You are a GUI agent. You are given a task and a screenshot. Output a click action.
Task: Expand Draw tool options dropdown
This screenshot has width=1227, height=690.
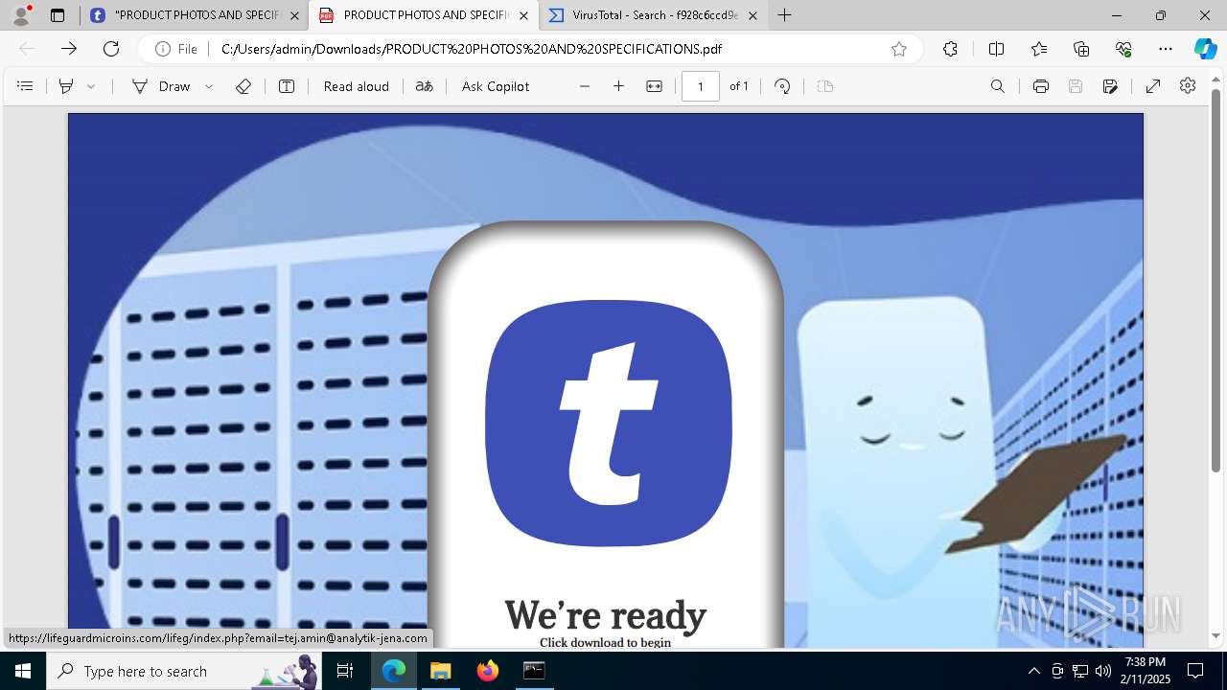pos(209,86)
